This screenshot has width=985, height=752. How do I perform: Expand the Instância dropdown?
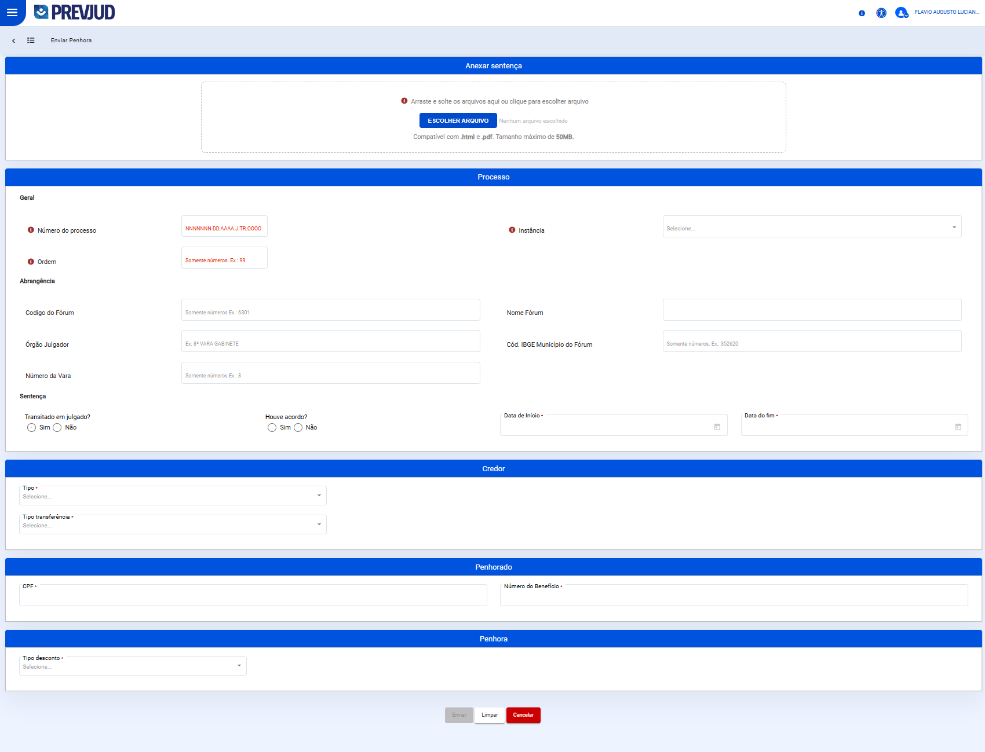(x=812, y=227)
